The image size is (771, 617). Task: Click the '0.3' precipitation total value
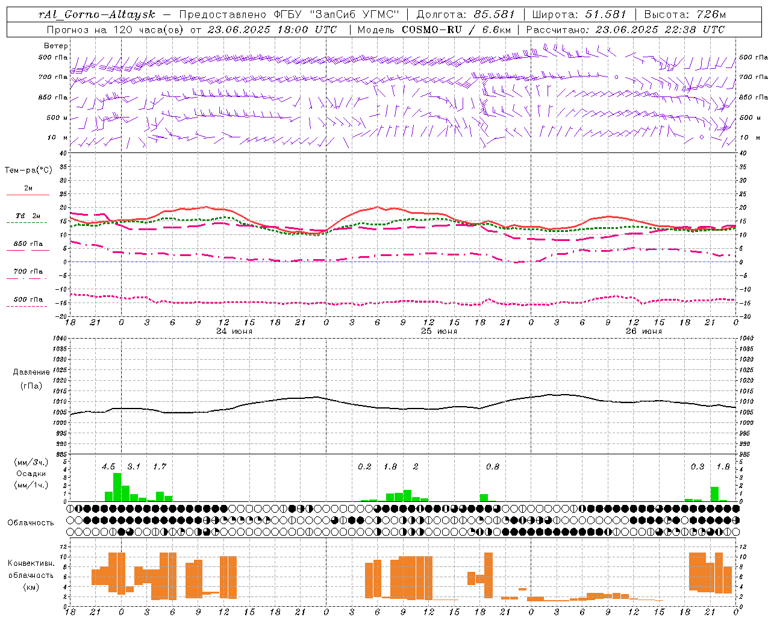pyautogui.click(x=698, y=466)
